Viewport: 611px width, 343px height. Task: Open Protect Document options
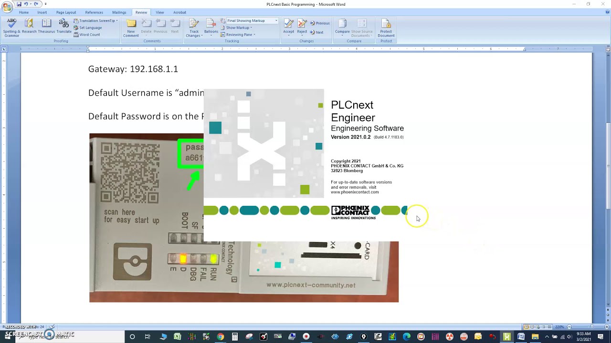pos(386,28)
